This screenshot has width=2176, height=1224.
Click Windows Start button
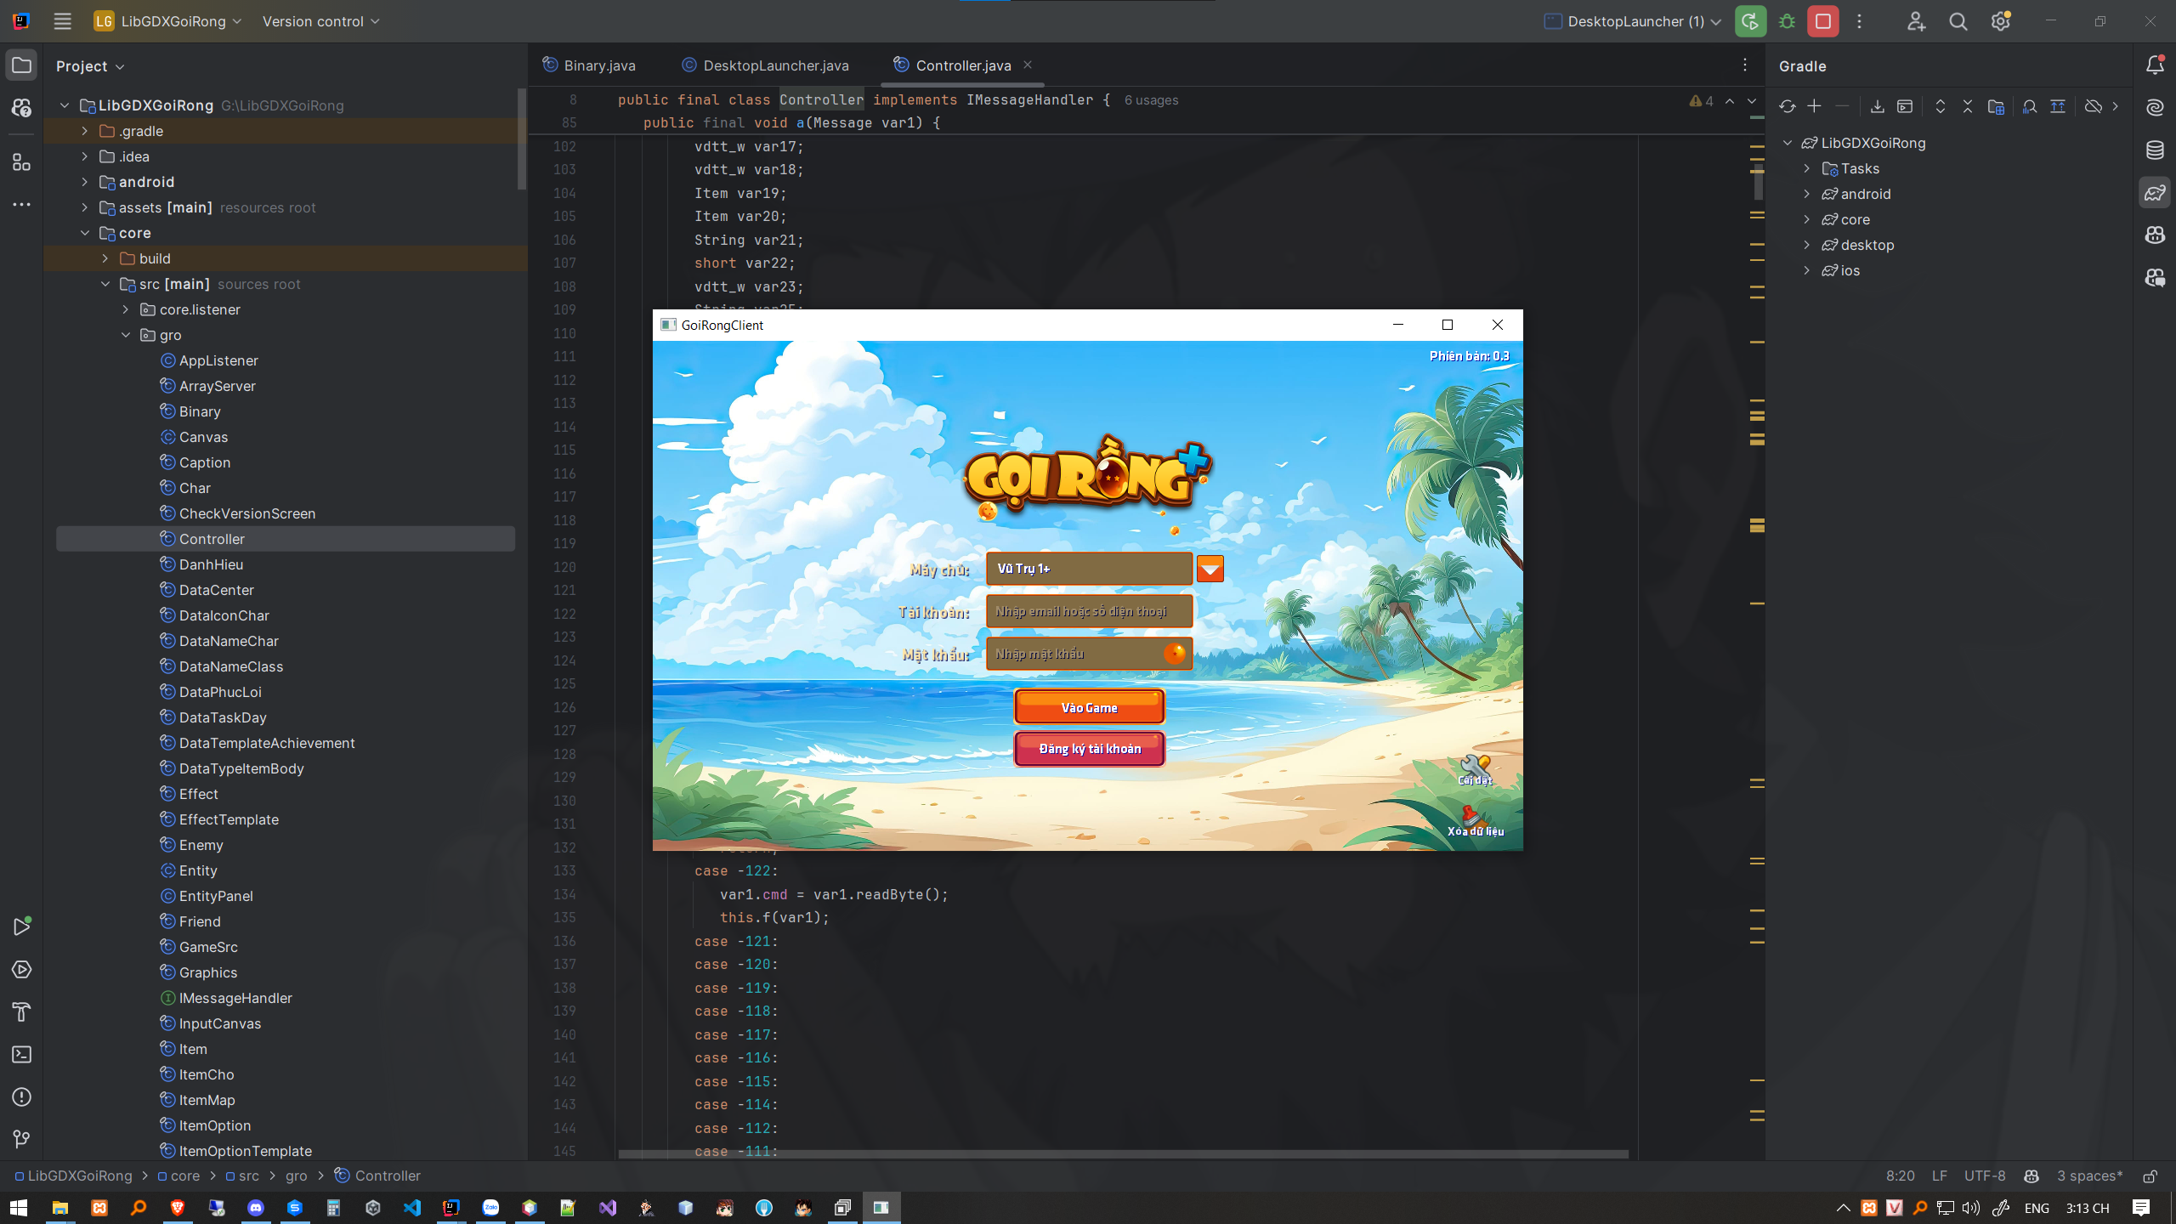tap(19, 1207)
